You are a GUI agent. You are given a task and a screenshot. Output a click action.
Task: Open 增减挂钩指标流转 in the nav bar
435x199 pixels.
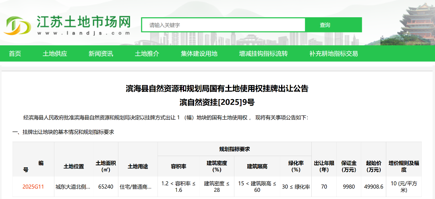click(x=263, y=54)
